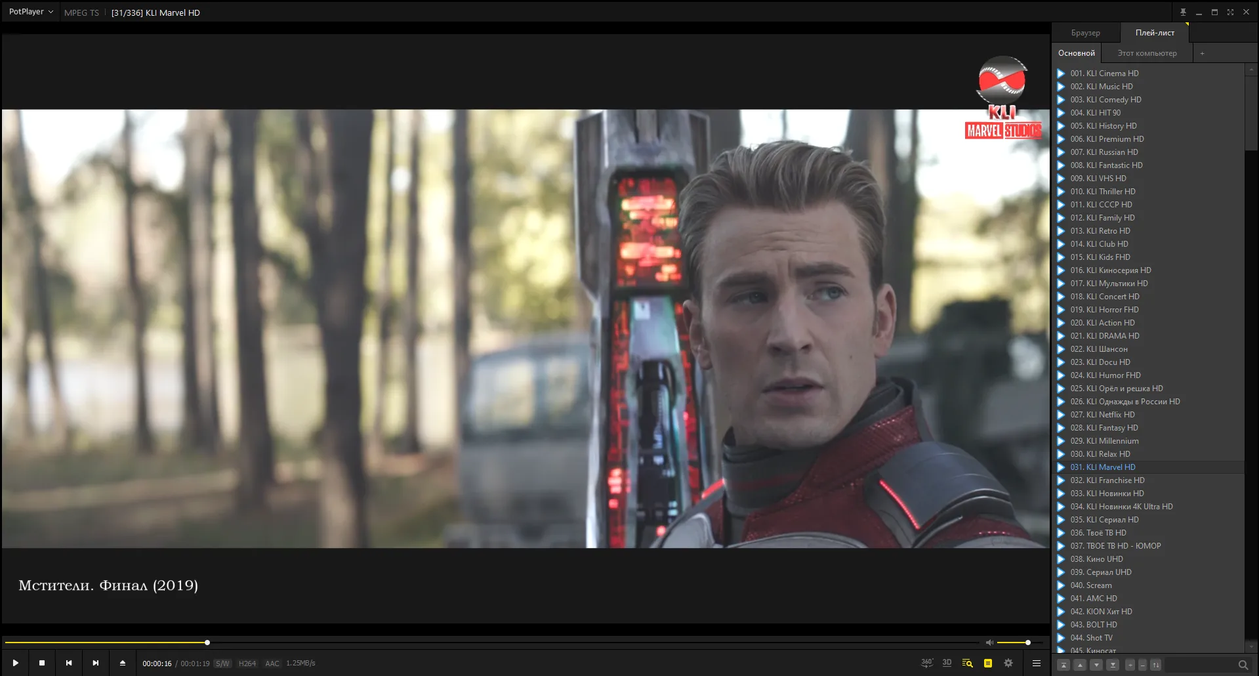Screen dimensions: 1259x676
Task: Click play icon beside 013. KLI Retro HD
Action: click(1061, 231)
